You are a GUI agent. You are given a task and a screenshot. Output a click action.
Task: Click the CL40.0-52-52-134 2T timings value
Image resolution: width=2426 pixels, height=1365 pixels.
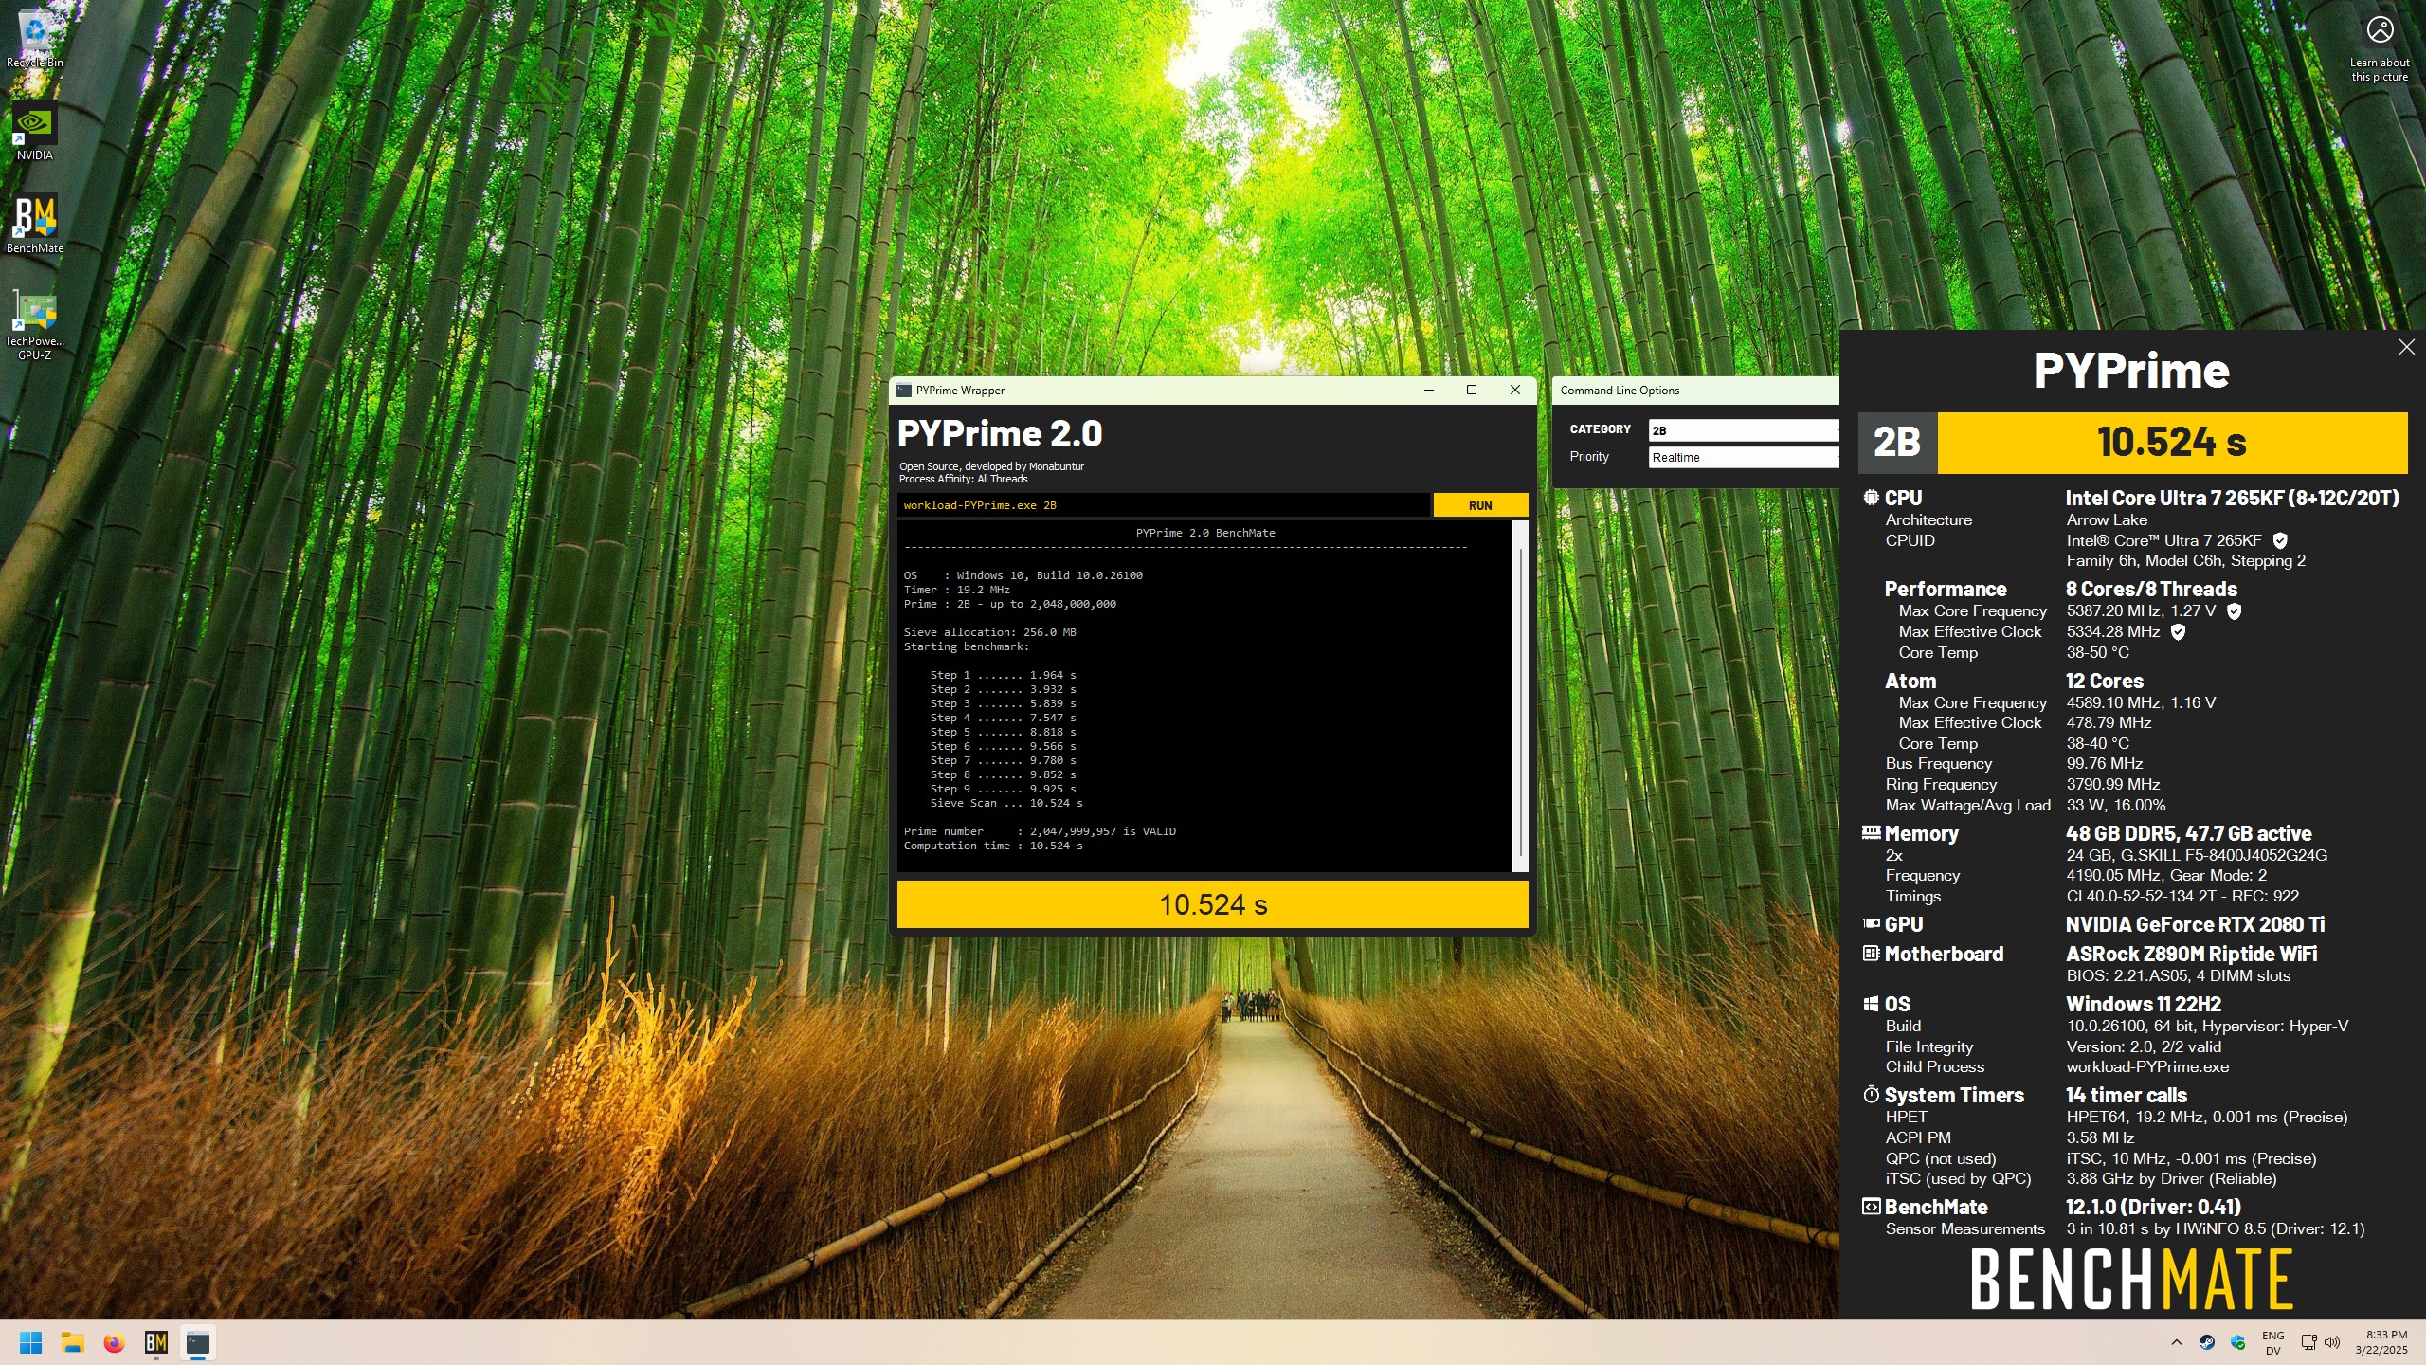(x=2182, y=896)
